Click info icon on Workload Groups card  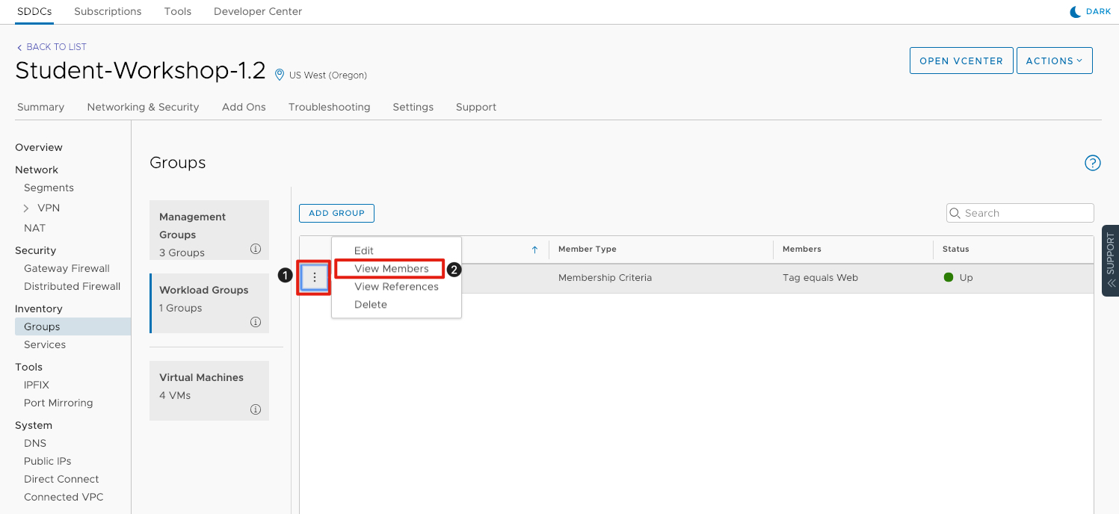256,322
